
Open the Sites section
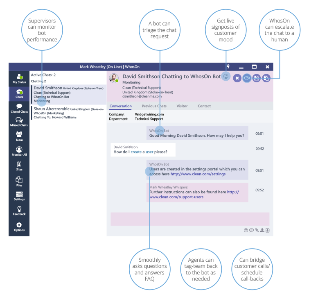tap(19, 165)
